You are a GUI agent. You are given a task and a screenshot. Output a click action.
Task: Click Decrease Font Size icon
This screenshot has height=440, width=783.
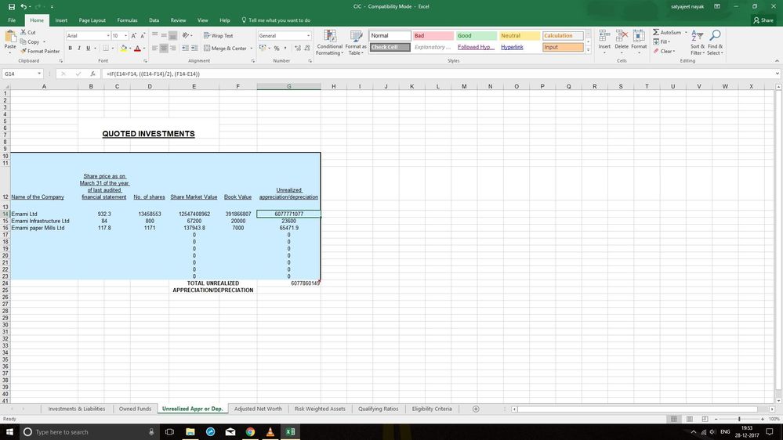(143, 36)
